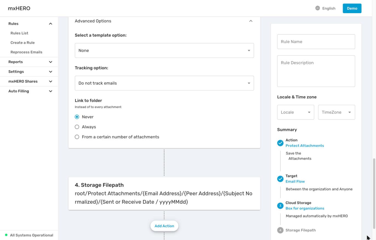This screenshot has height=240, width=376.
Task: Click the mxHERO logo
Action: pyautogui.click(x=19, y=8)
